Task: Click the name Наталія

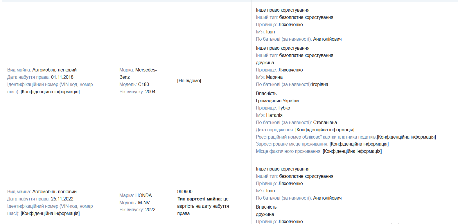Action: [274, 115]
